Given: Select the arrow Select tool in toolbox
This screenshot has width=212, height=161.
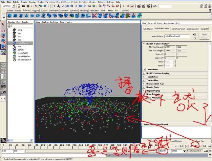Looking at the screenshot, I should 3,24.
